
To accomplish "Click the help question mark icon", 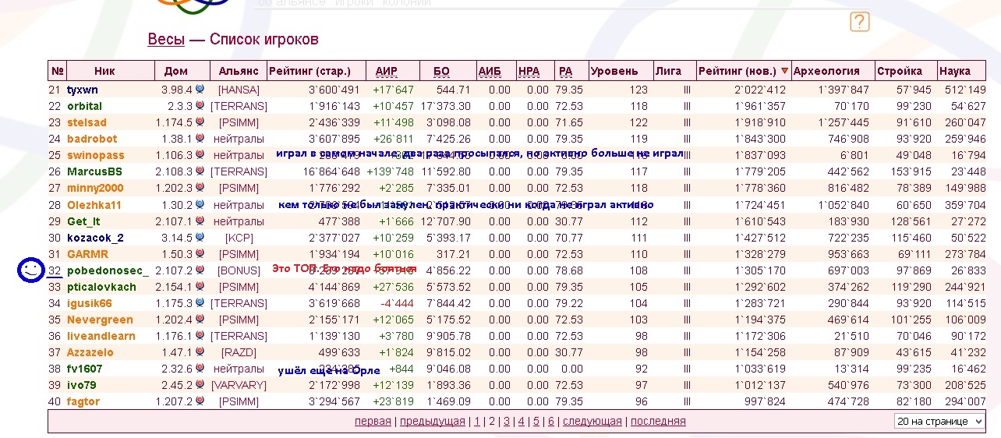I will (x=859, y=22).
